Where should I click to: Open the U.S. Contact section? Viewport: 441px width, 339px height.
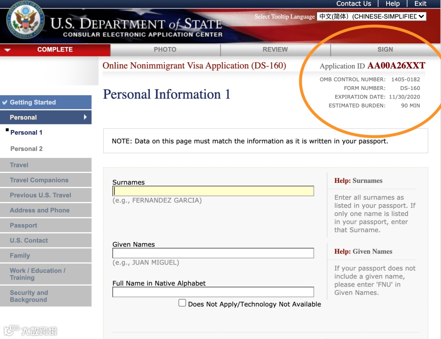[46, 240]
